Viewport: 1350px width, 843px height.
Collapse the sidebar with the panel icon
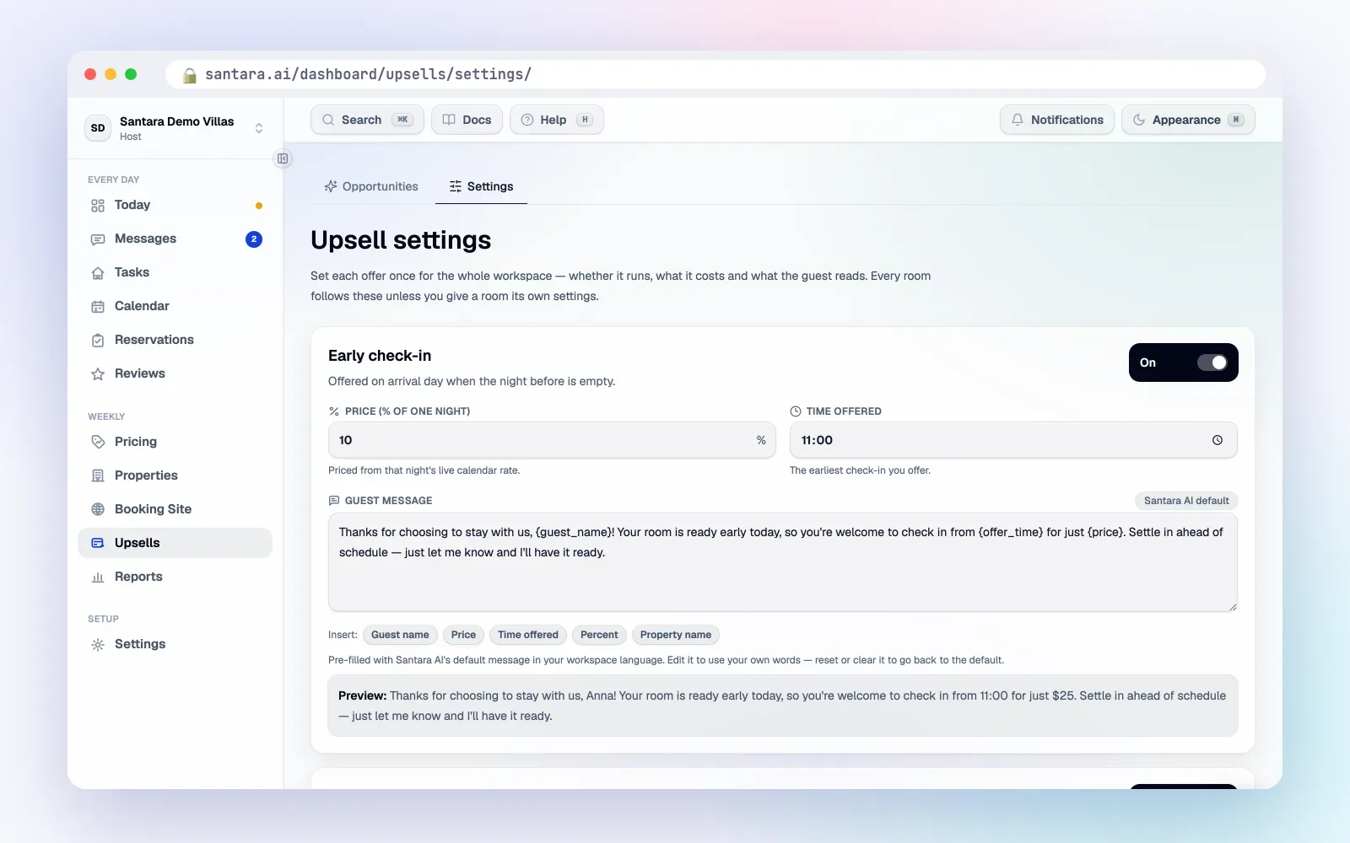[x=283, y=158]
